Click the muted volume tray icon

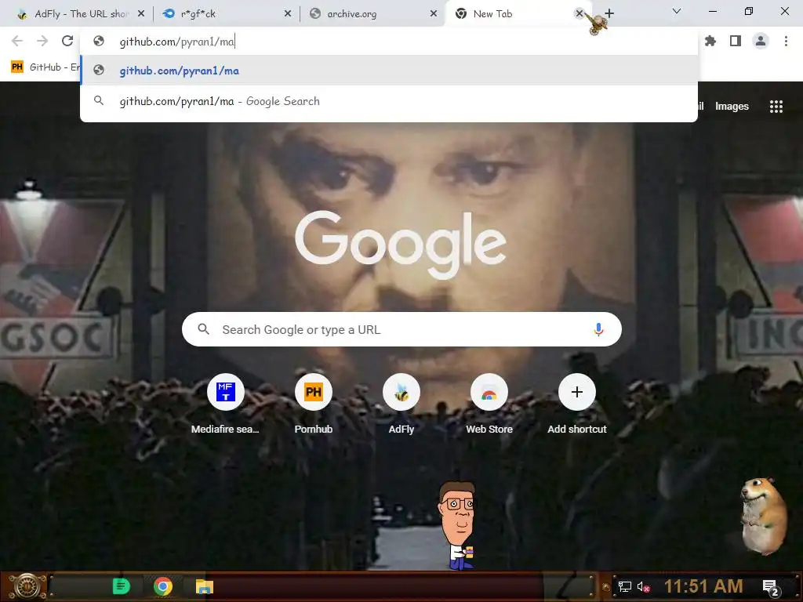tap(643, 586)
